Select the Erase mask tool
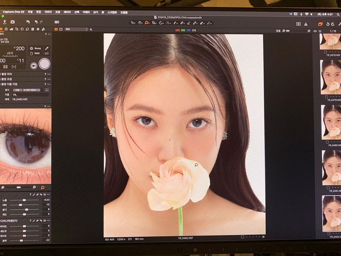Screen dimensions: 341x256 (189, 23)
